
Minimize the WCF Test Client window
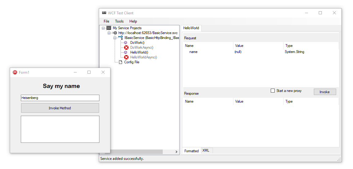pyautogui.click(x=307, y=13)
